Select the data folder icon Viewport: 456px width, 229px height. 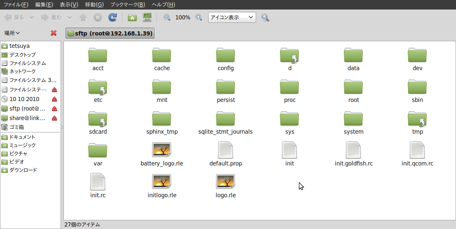coord(353,55)
